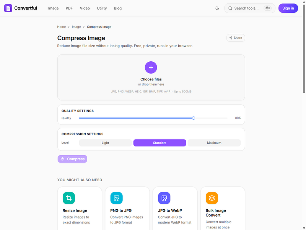Open the Image menu in navbar
The height and width of the screenshot is (230, 306).
(53, 8)
